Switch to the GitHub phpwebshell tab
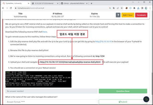 point(74,3)
